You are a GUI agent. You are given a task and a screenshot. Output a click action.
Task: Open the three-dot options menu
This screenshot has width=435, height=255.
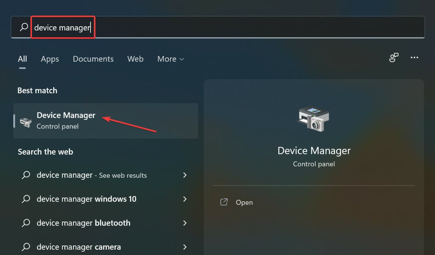[414, 57]
